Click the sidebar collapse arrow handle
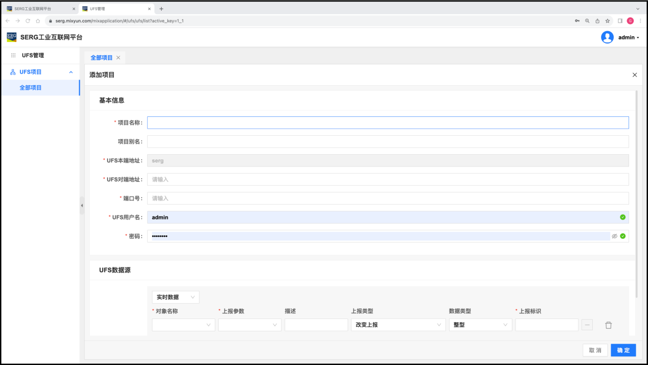 pos(82,205)
